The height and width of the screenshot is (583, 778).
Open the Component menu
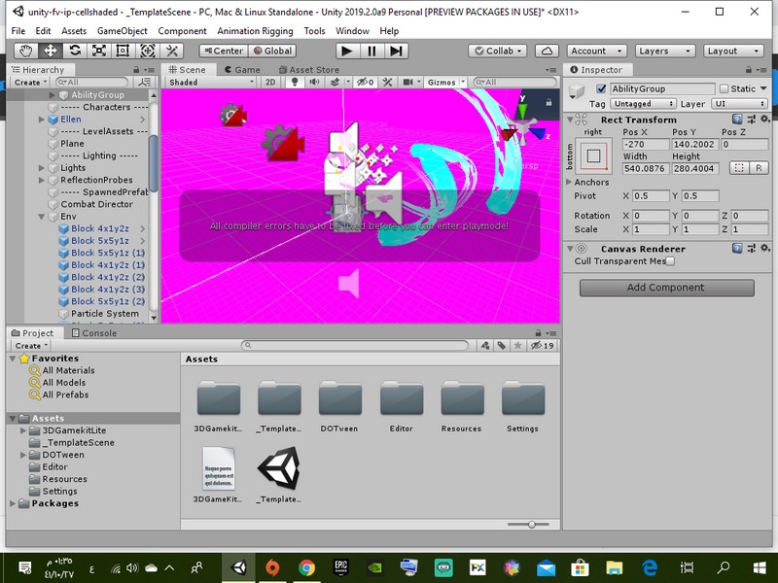click(182, 31)
